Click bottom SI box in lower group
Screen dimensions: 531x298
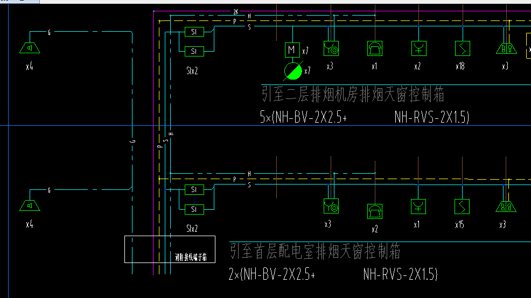pos(194,209)
